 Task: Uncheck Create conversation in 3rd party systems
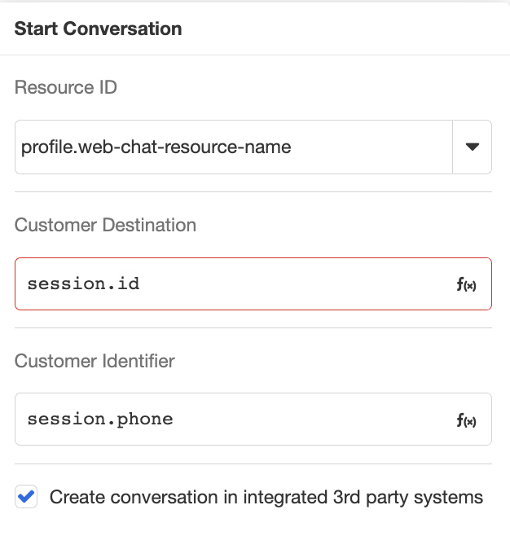tap(27, 497)
